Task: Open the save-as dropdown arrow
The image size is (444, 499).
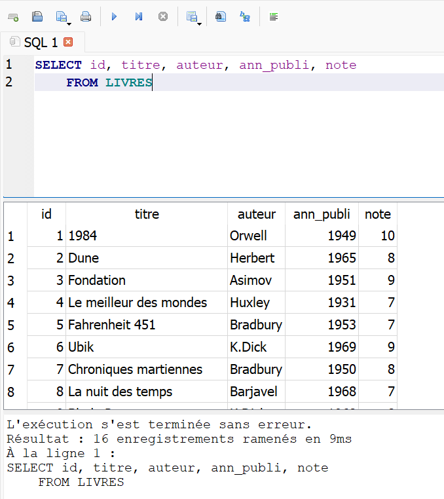Action: coord(69,24)
